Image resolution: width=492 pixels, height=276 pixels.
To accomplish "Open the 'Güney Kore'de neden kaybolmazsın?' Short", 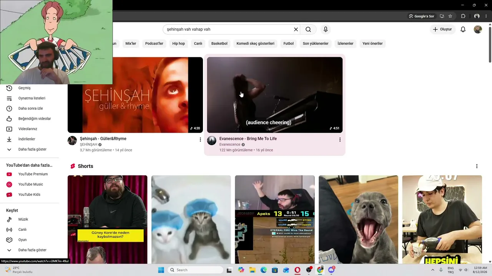I will pos(108,219).
